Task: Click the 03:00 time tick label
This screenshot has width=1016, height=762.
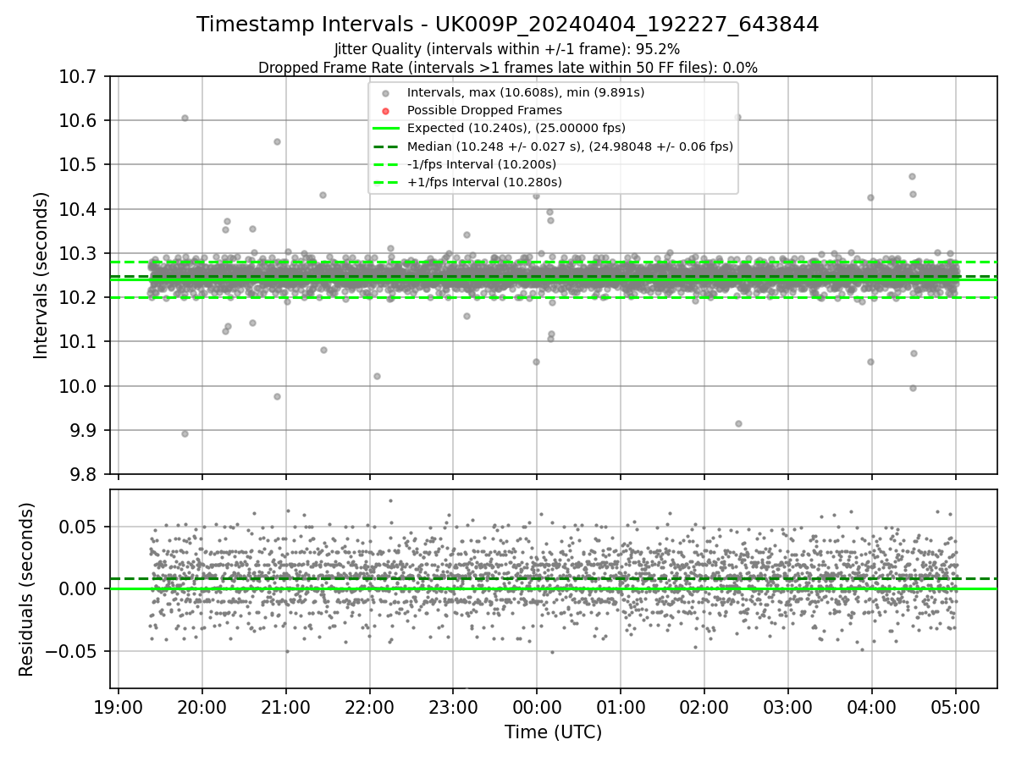Action: [788, 706]
